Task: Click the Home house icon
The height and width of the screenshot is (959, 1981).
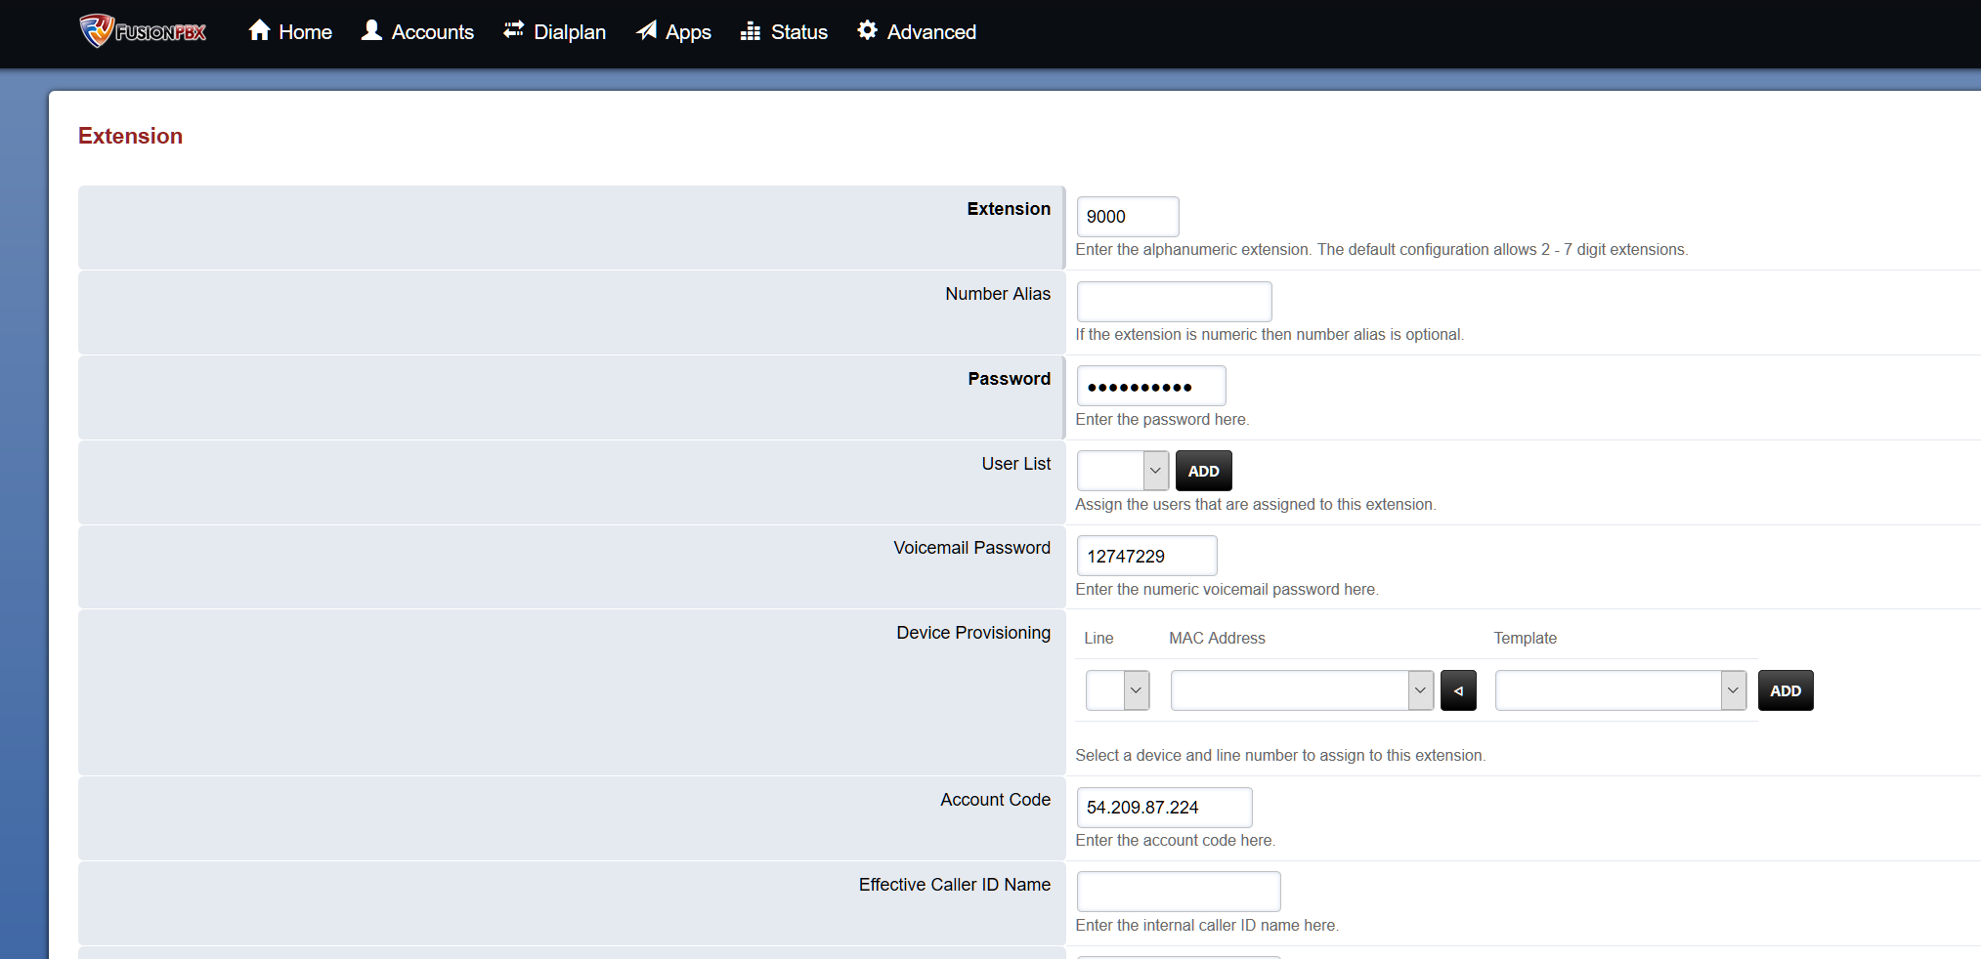Action: coord(259,30)
